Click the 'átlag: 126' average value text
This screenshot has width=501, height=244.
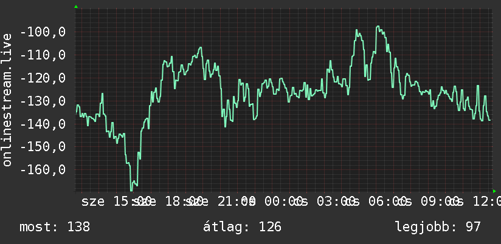242,227
